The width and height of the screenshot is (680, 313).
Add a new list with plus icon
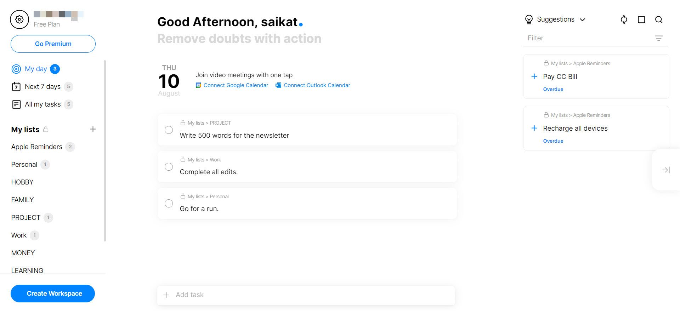coord(93,129)
